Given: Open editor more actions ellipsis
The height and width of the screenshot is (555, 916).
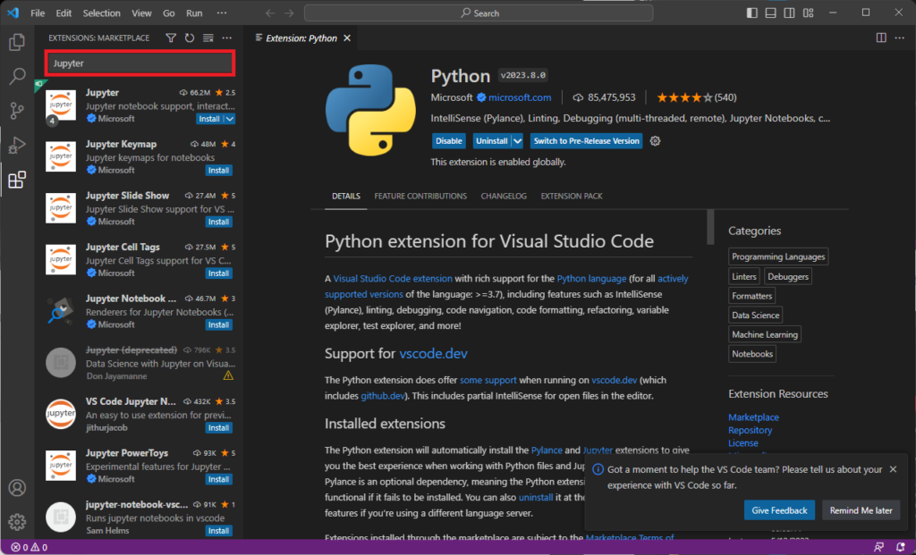Looking at the screenshot, I should pos(900,38).
